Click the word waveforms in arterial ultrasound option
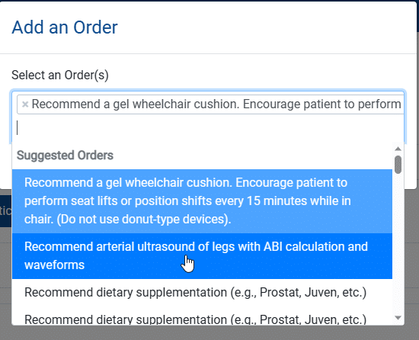The height and width of the screenshot is (340, 419). click(55, 265)
